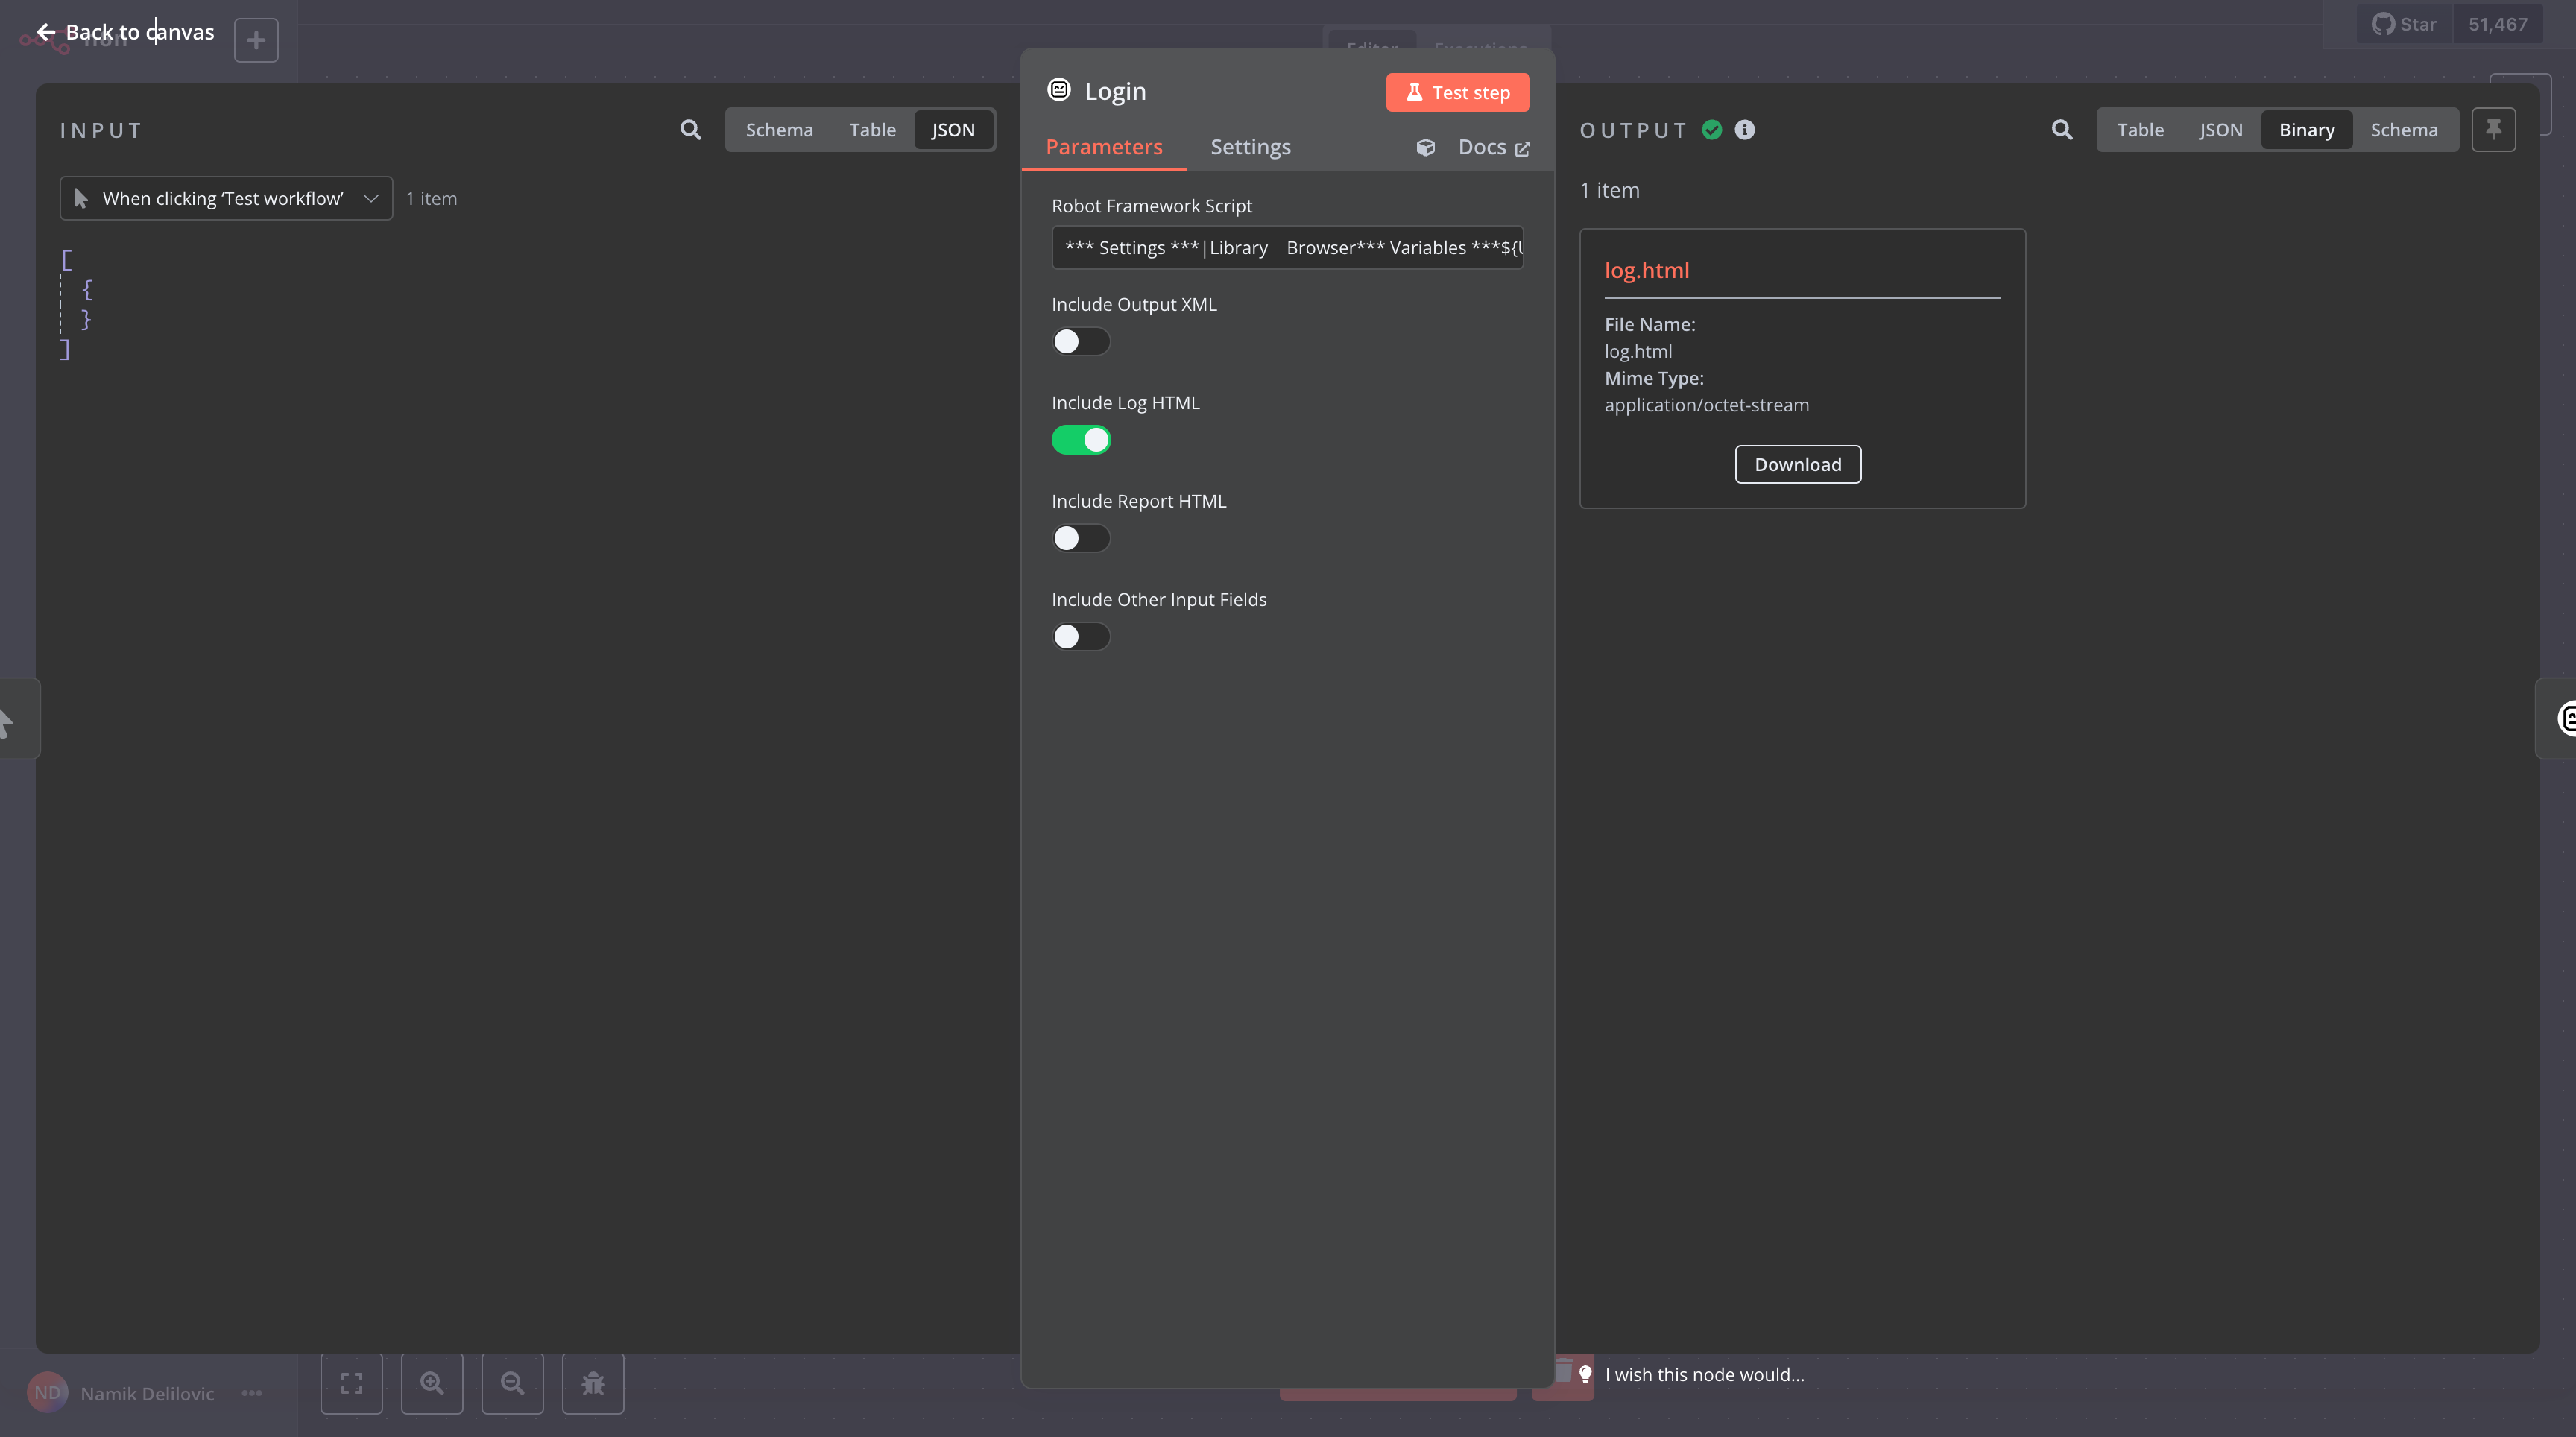Pin the output data with pin icon
Screen dimensions: 2576x1437
(x=2493, y=130)
